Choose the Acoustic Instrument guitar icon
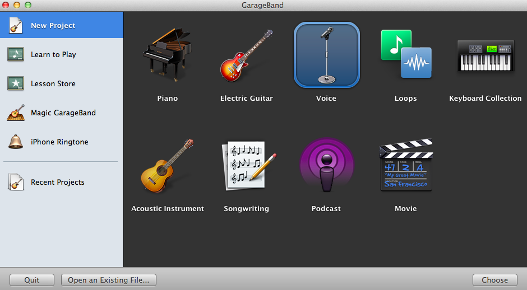Image resolution: width=527 pixels, height=290 pixels. [167, 166]
